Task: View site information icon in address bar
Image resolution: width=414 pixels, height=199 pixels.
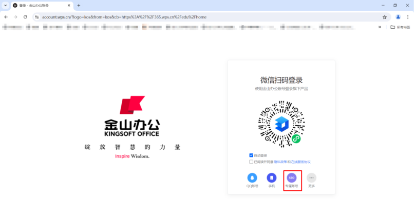Action: [37, 17]
